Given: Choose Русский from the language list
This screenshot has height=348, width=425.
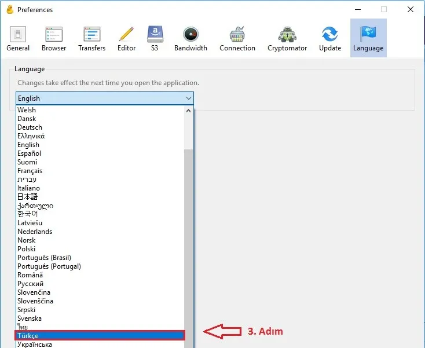Looking at the screenshot, I should click(x=100, y=284).
